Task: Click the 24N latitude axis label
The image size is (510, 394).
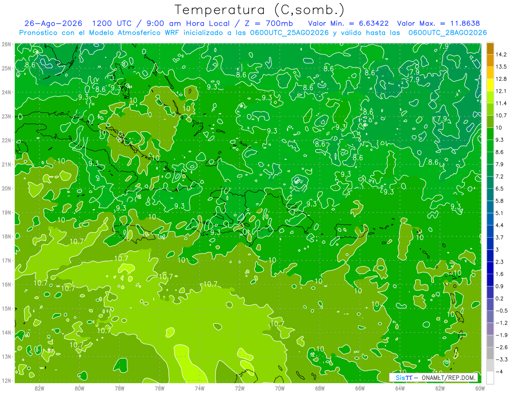Action: tap(6, 92)
